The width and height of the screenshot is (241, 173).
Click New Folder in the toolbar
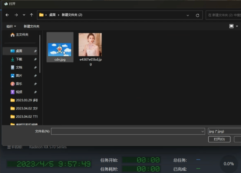(31, 26)
